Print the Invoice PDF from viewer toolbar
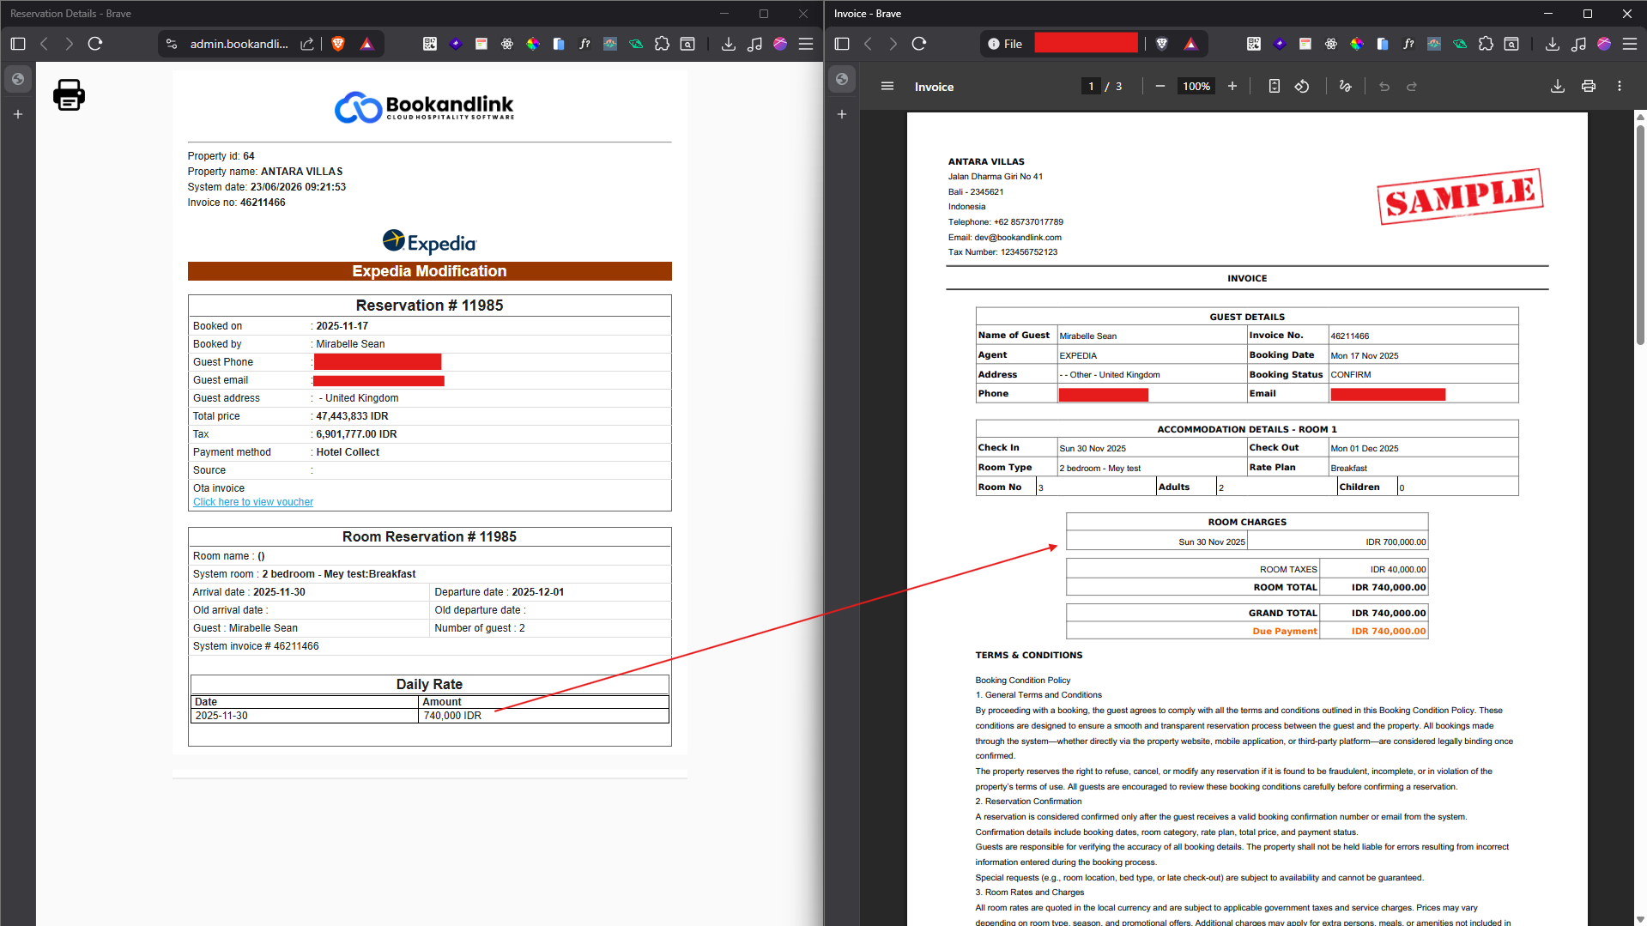Screen dimensions: 1647x926 click(1589, 87)
